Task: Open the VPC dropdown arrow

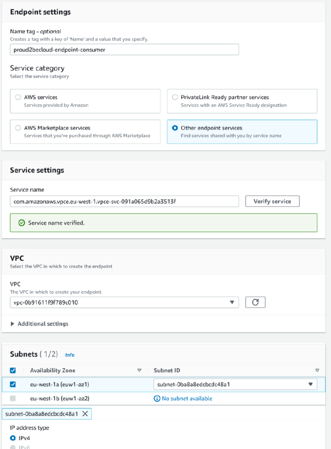Action: click(x=232, y=302)
